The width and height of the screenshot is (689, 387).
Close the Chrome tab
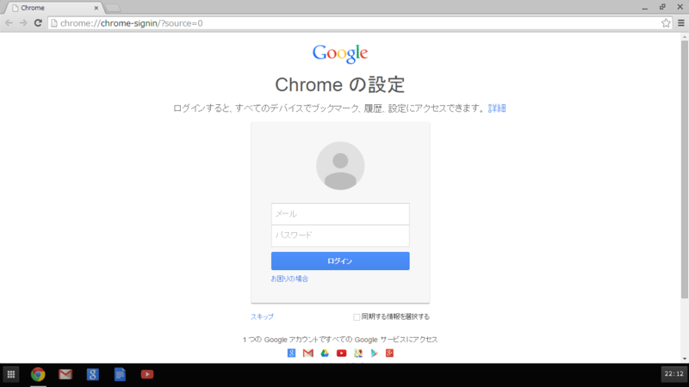tap(96, 8)
